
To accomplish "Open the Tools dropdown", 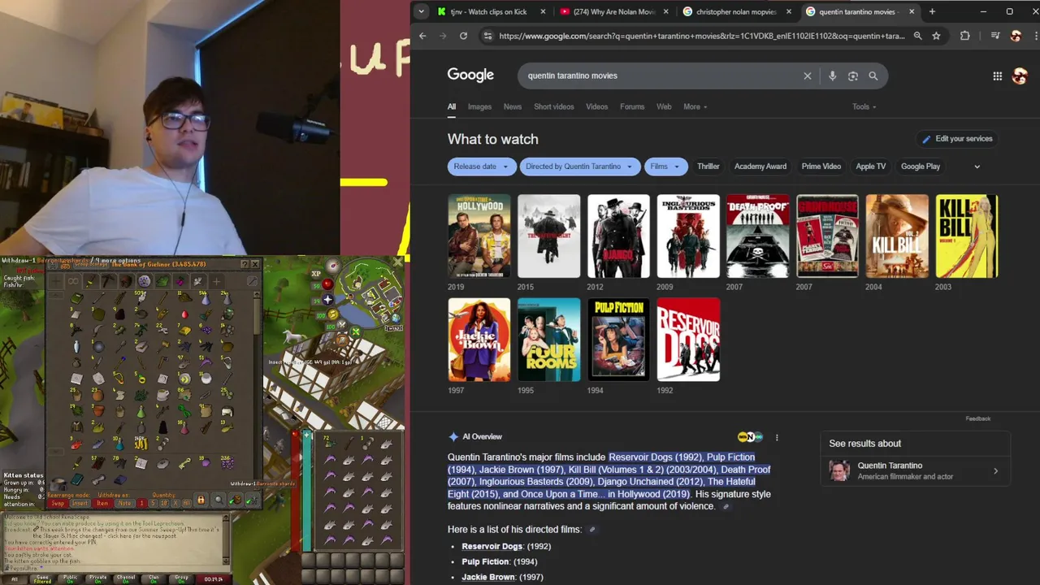I will (864, 106).
